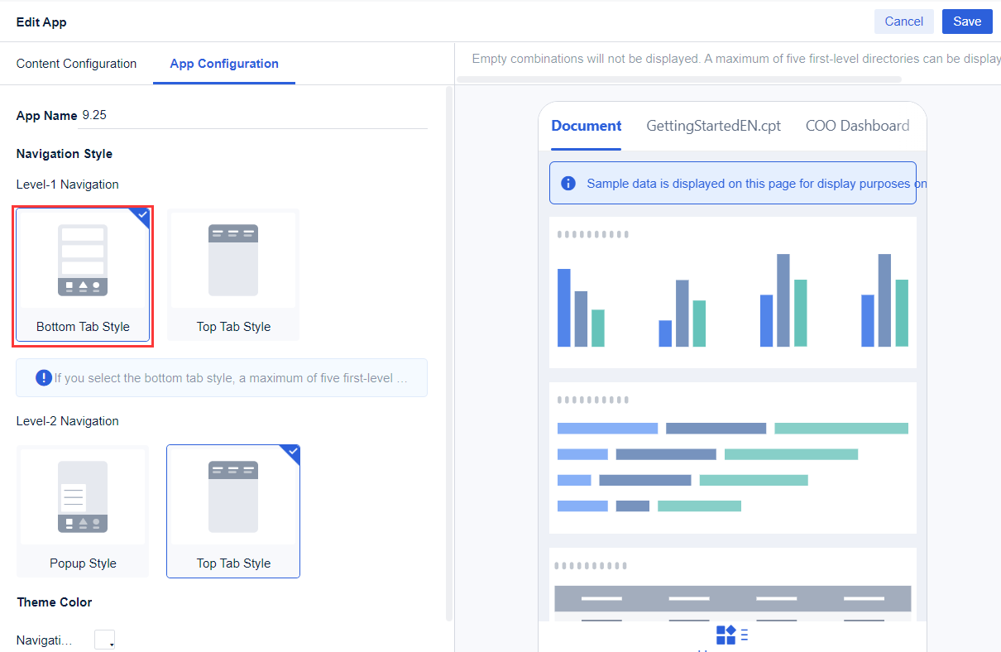
Task: Select the Top Tab Style icon under Level-2 Navigation
Action: click(232, 496)
